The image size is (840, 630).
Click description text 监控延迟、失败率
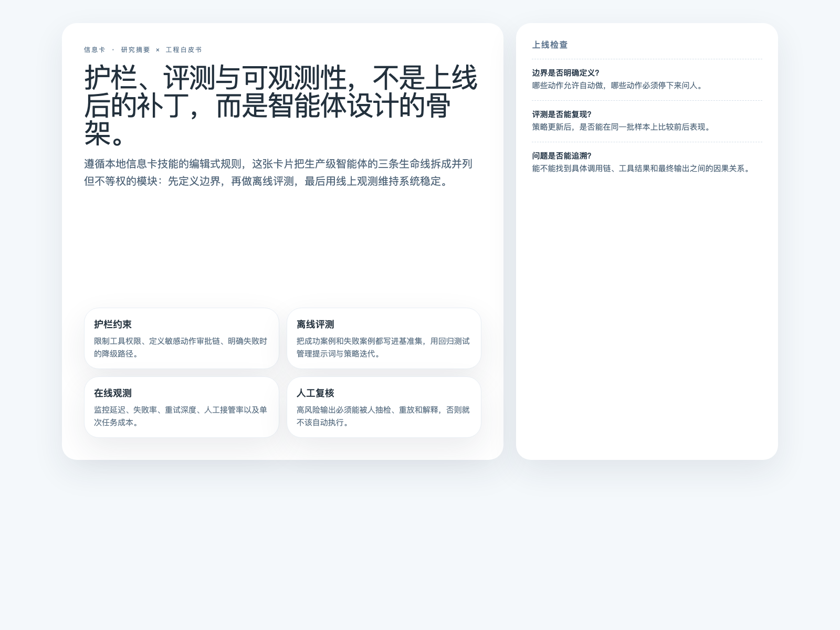point(181,416)
